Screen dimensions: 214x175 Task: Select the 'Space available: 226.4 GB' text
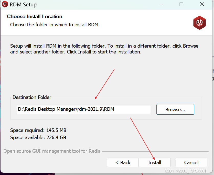click(38, 137)
